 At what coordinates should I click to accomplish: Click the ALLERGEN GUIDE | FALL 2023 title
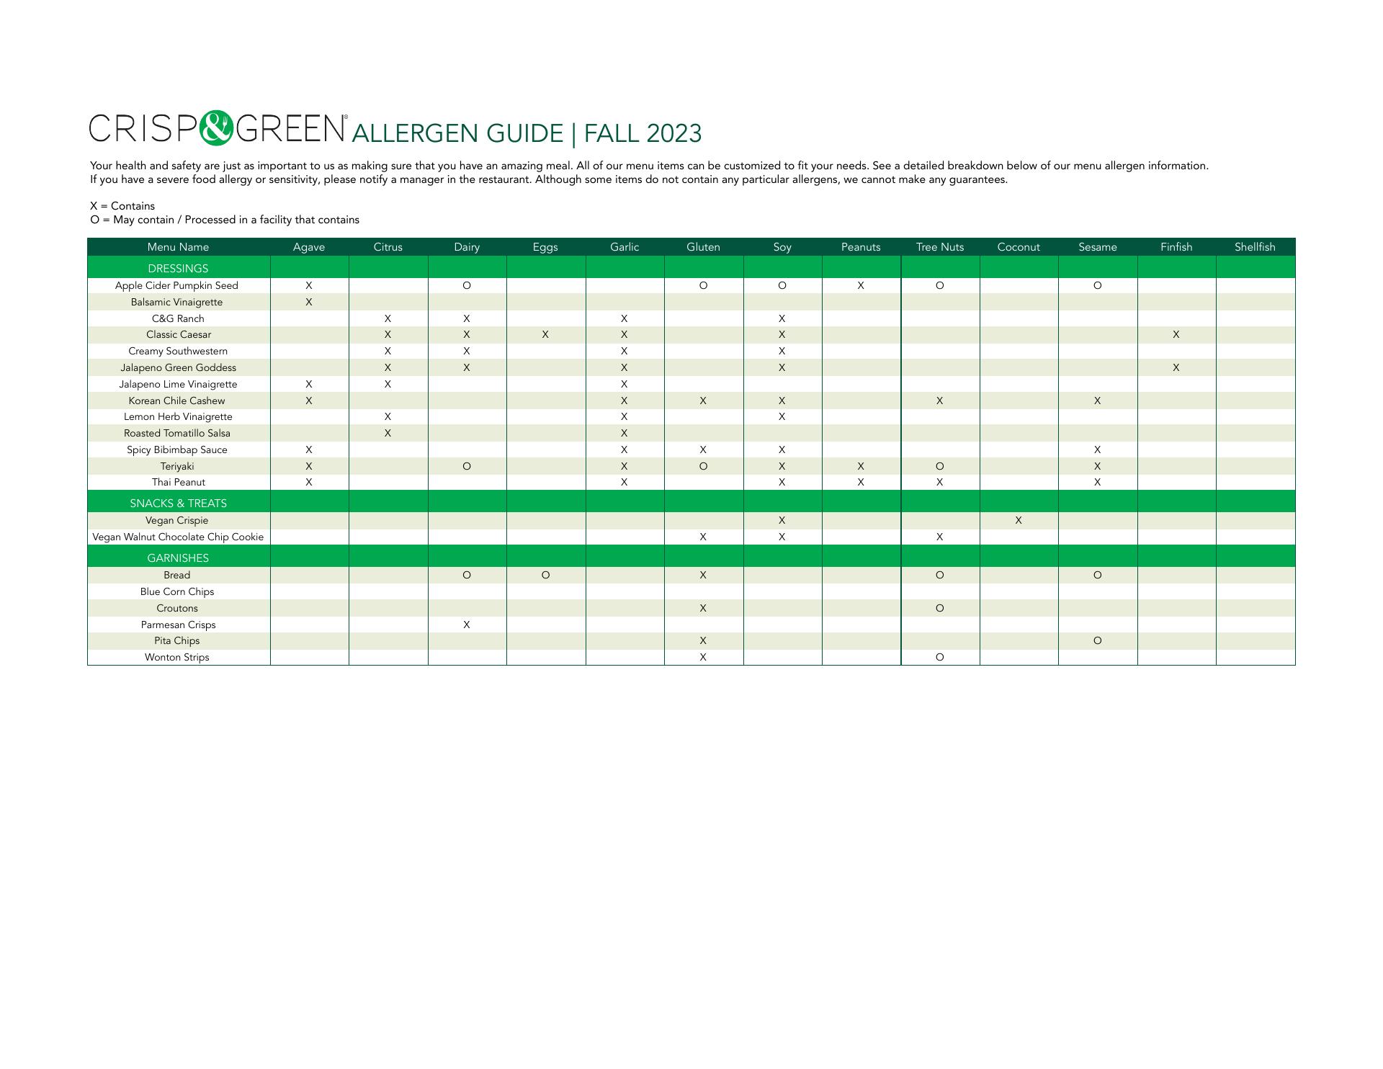pyautogui.click(x=527, y=133)
